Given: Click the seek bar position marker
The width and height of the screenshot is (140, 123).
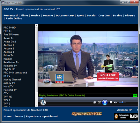Looking at the screenshot, I should coord(41,98).
